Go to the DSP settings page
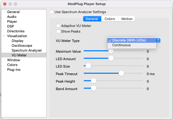 (x=10, y=26)
